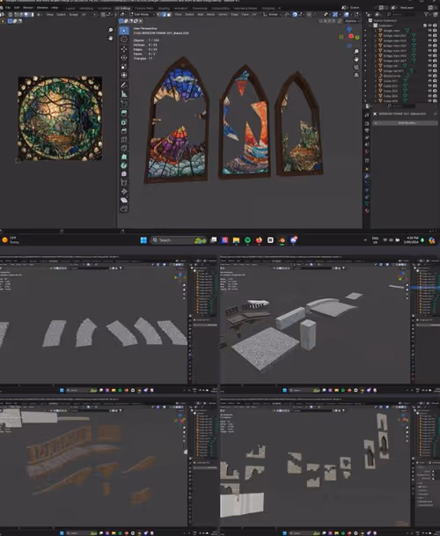
Task: Open the Mesh menu in viewport header
Action: 210,15
